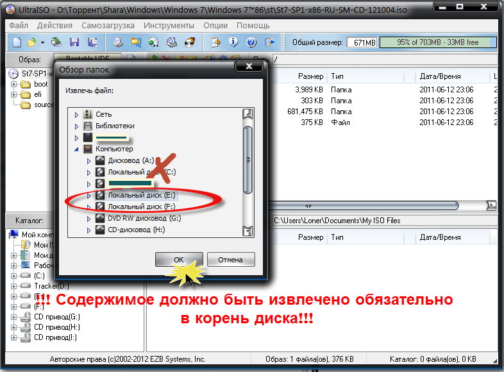Expand the CD-дисковод (H:) arrow
The width and height of the screenshot is (504, 372).
click(88, 230)
